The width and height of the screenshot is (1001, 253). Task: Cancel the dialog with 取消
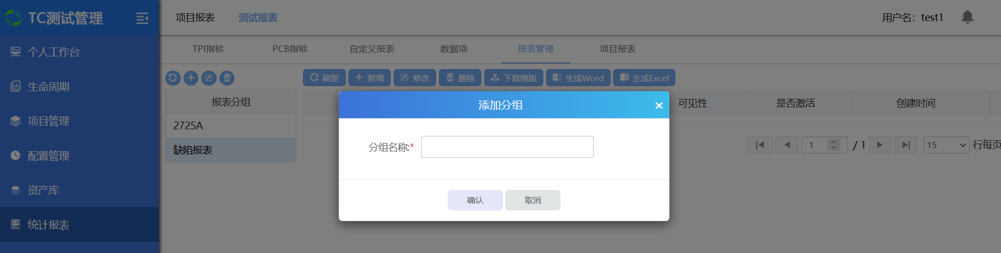coord(533,200)
